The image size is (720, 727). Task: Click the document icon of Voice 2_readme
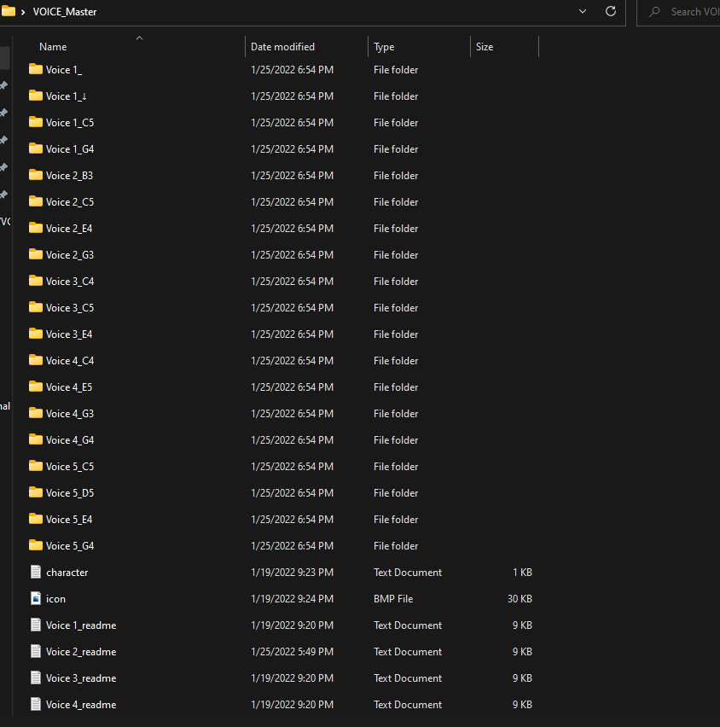[x=36, y=651]
